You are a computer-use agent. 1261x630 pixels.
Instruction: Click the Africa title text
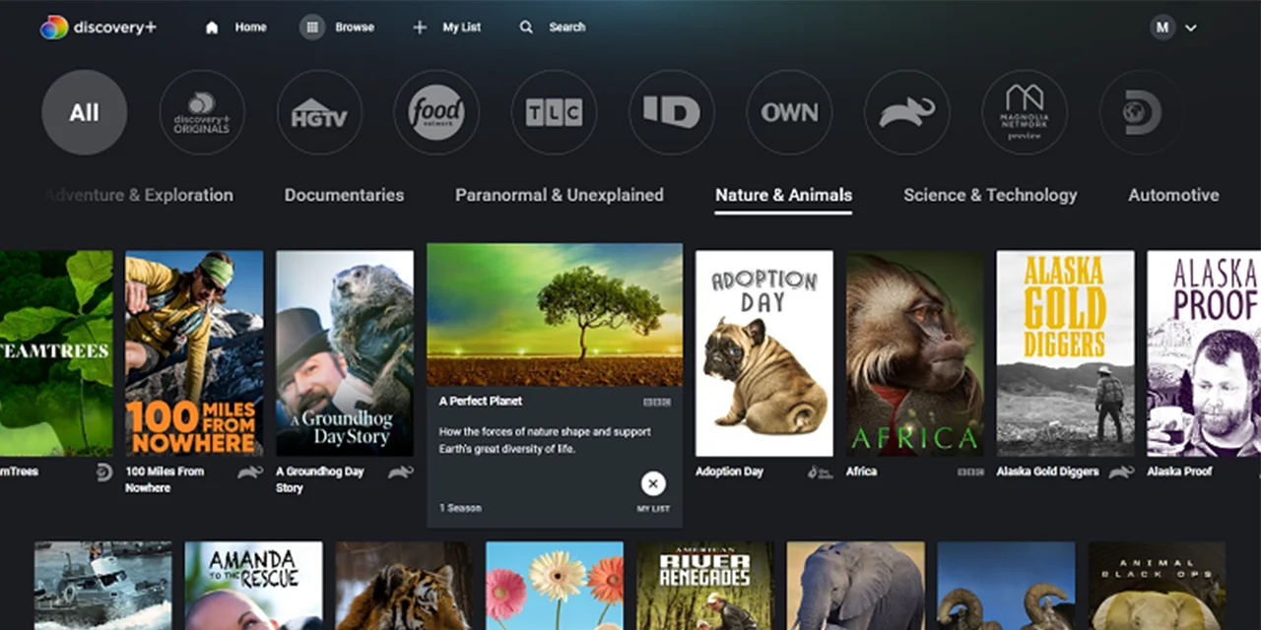click(x=861, y=472)
